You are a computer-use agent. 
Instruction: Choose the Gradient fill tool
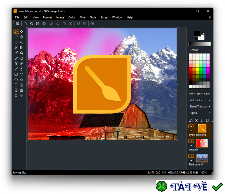pyautogui.click(x=22, y=48)
